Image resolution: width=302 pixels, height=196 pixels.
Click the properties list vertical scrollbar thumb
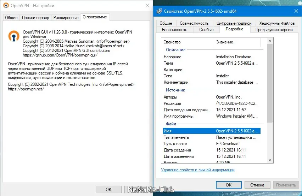click(270, 83)
